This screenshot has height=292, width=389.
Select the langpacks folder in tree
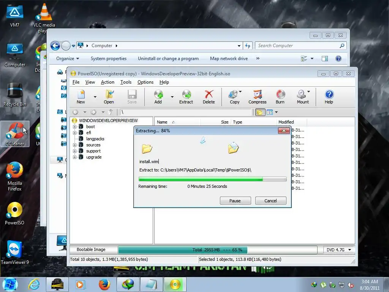(95, 139)
